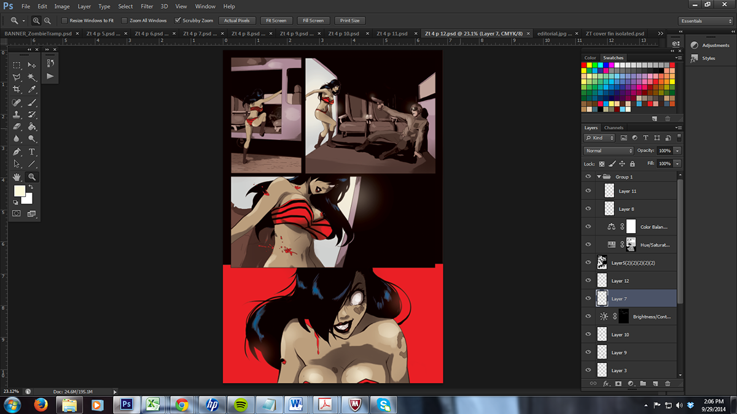Screen dimensions: 737x414
Task: Choose the Polygonal Lasso tool
Action: click(x=17, y=77)
